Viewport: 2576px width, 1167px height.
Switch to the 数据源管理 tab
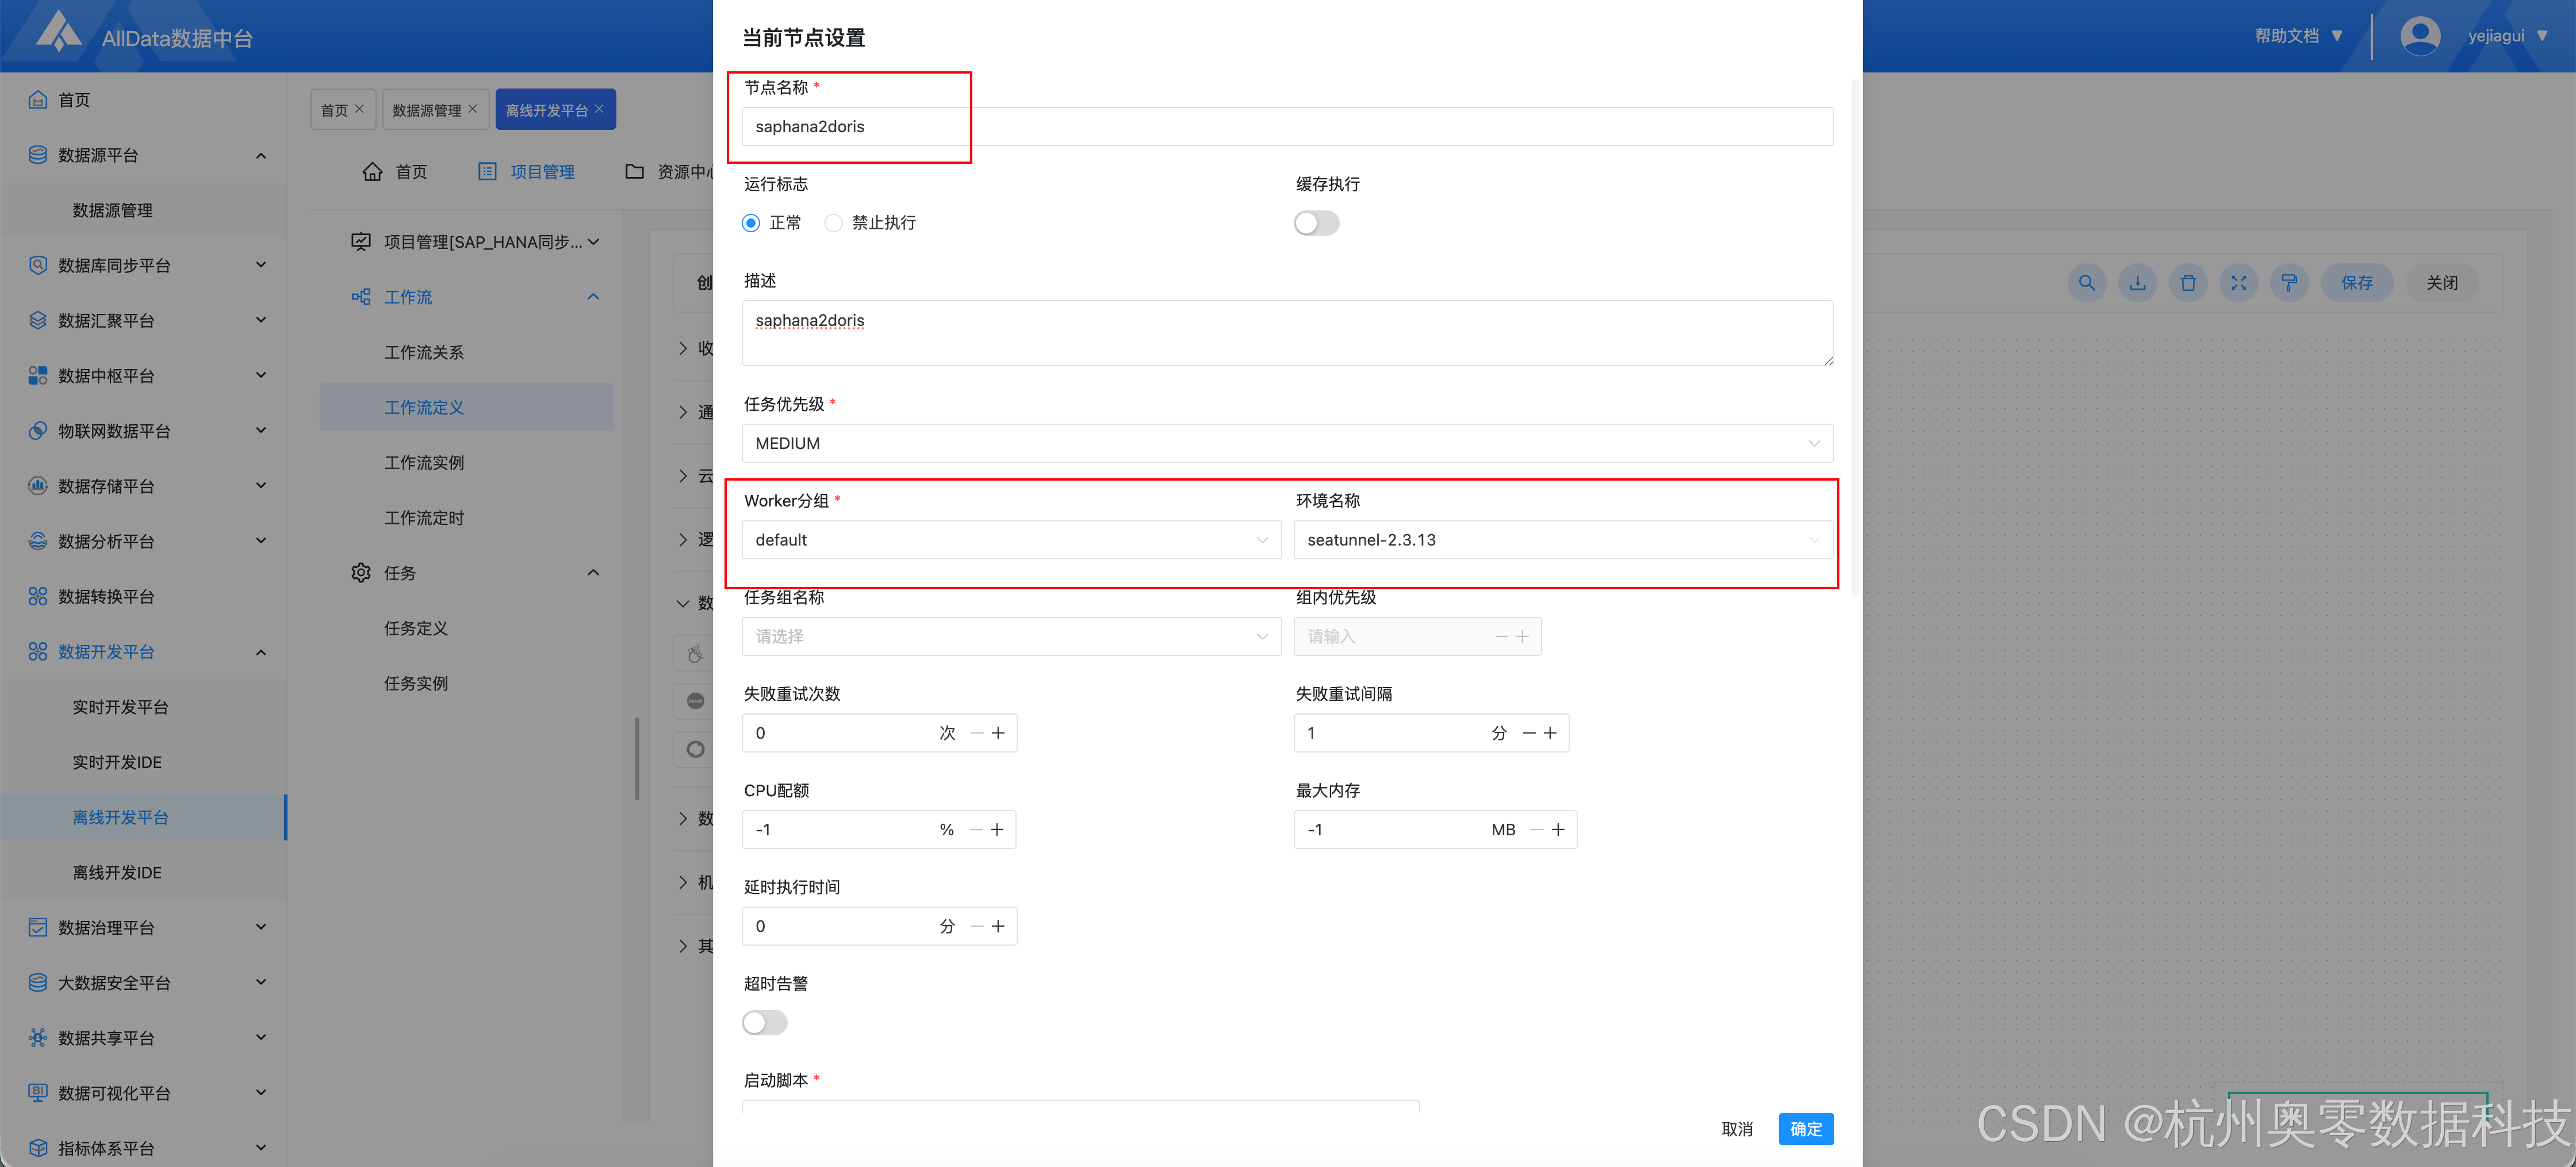pyautogui.click(x=426, y=110)
